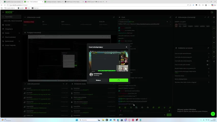Click the shared channel preview thumbnail
The image size is (217, 122).
[108, 61]
